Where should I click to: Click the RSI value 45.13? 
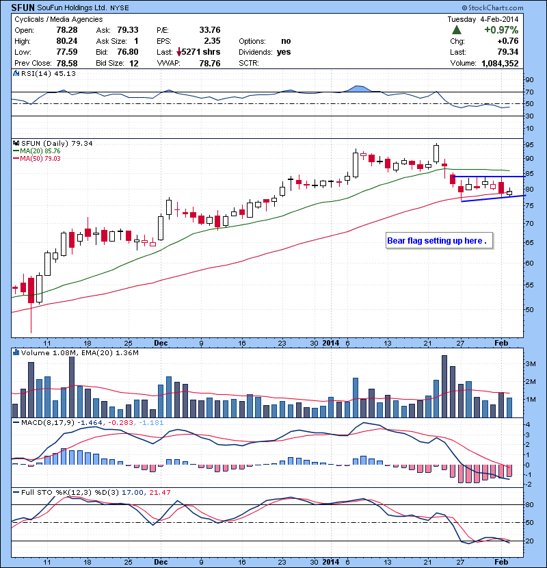point(65,73)
